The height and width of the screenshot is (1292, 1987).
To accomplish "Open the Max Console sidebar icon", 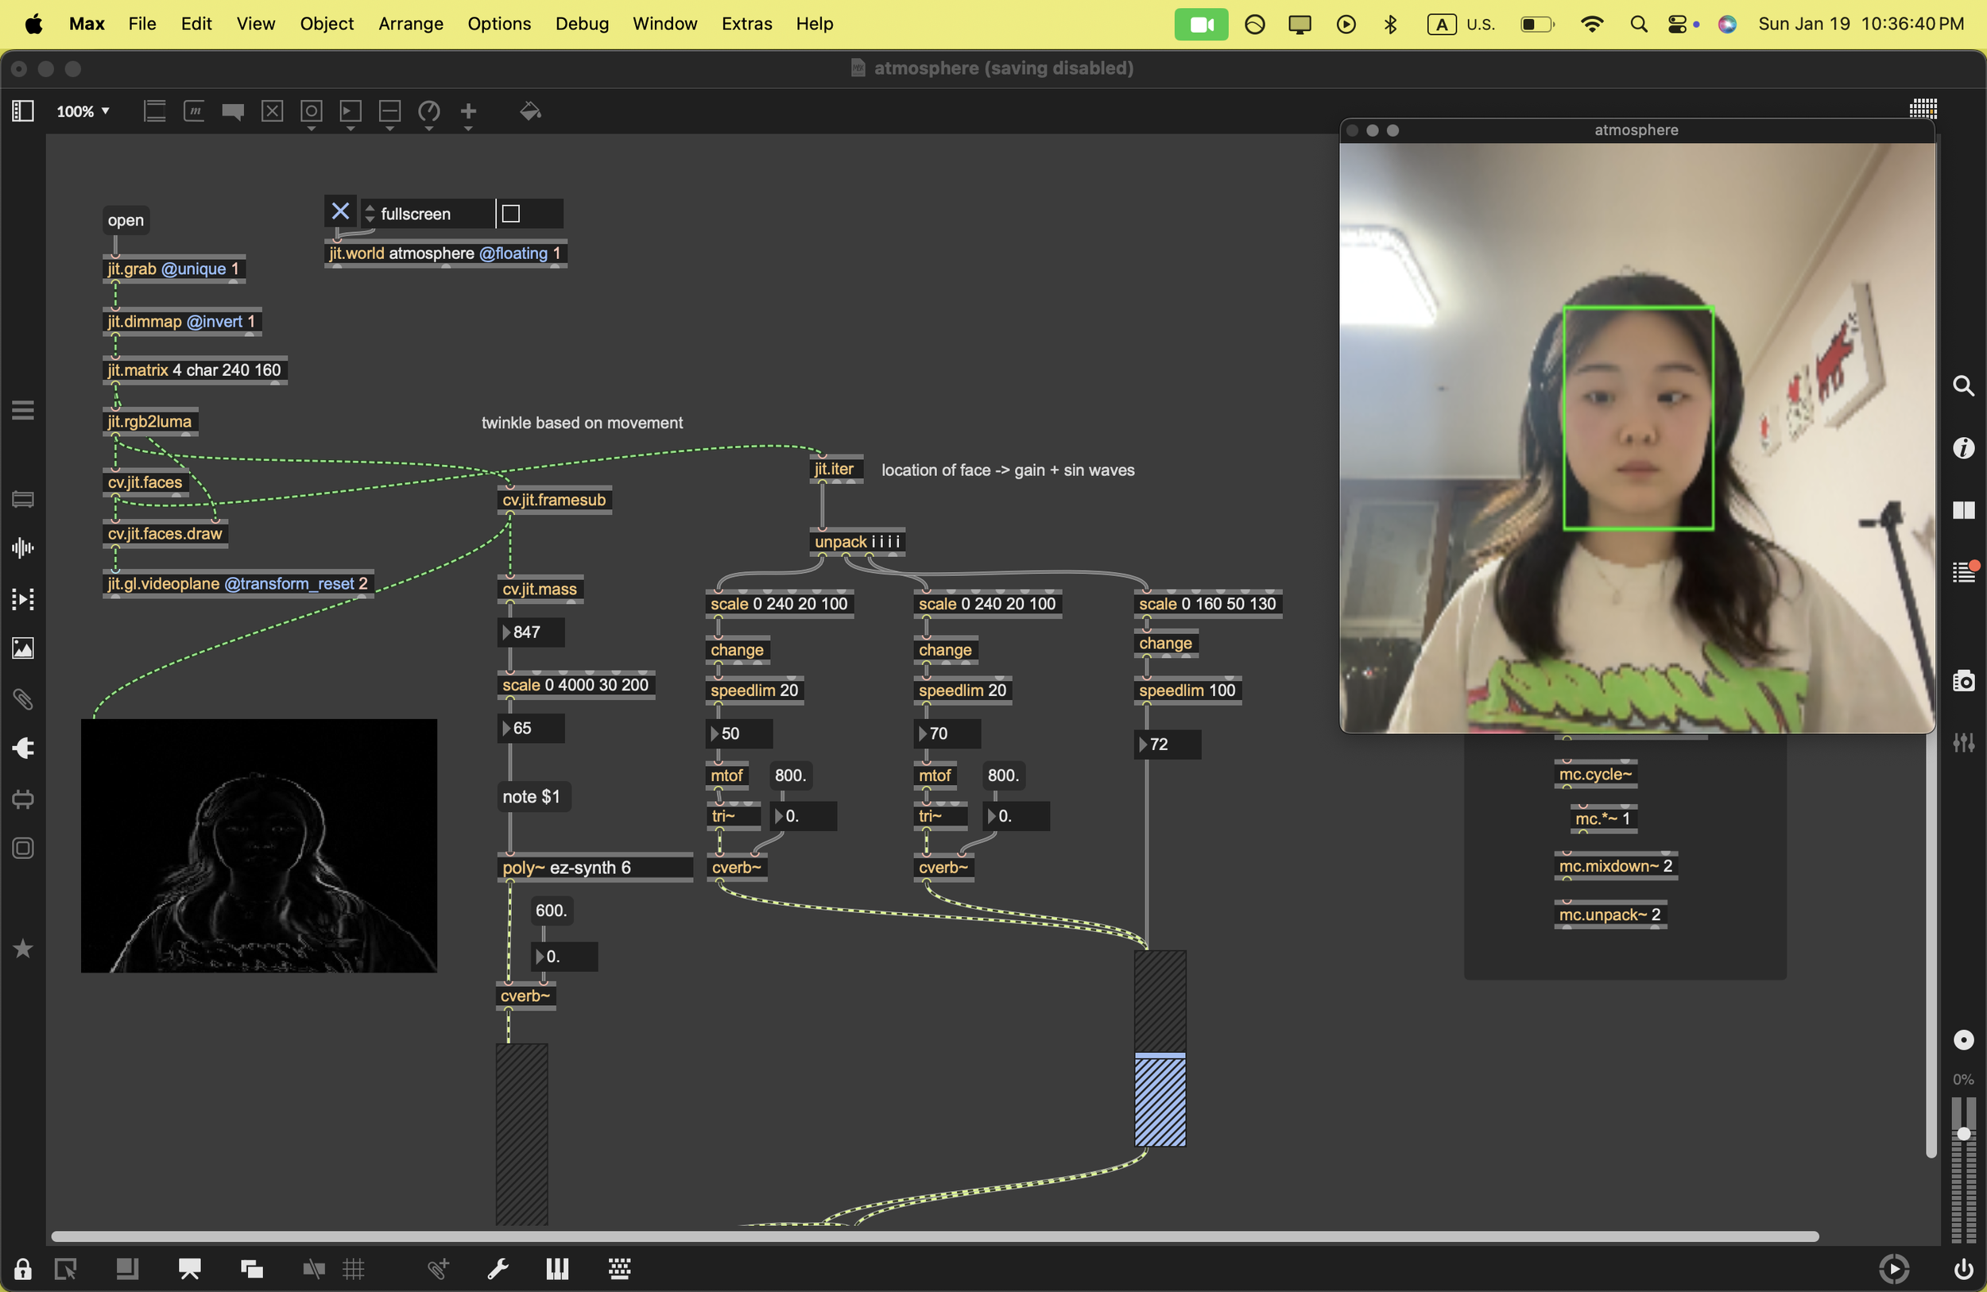I will coord(1964,573).
